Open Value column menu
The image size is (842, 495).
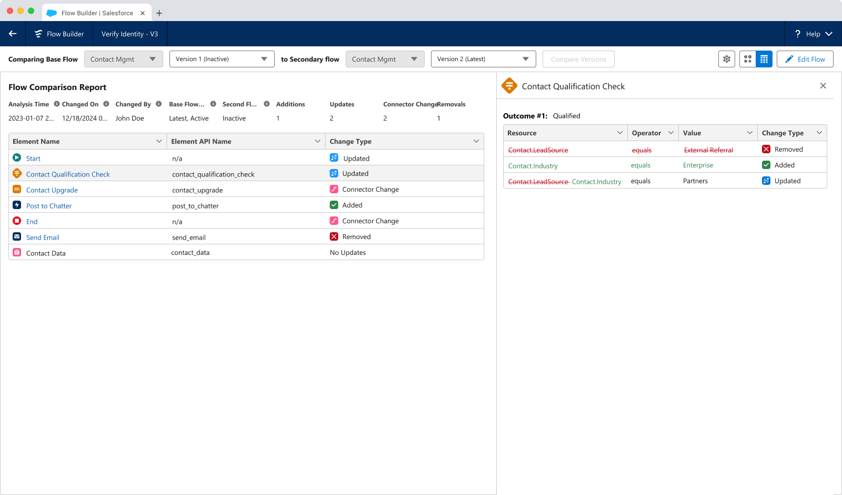pyautogui.click(x=750, y=133)
